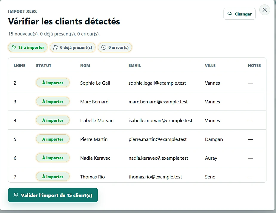Click À importer badge for Isabelle Morvan
The image size is (276, 213).
[53, 120]
